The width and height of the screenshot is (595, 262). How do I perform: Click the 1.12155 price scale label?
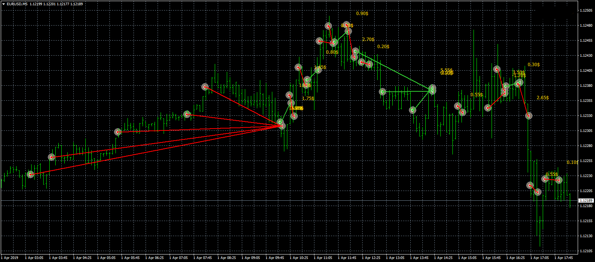coord(586,221)
